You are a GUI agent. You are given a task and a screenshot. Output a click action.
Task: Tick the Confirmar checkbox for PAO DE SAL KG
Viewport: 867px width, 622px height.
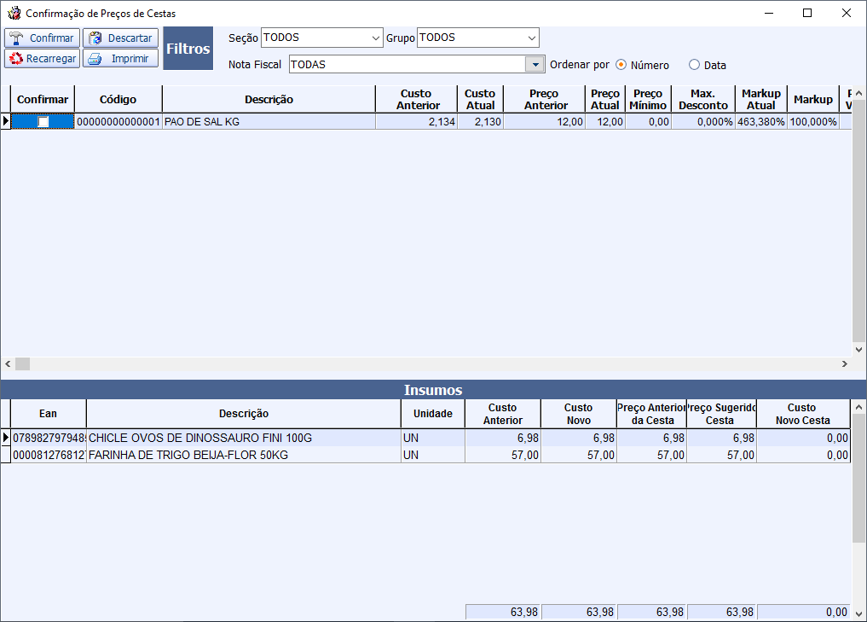43,122
